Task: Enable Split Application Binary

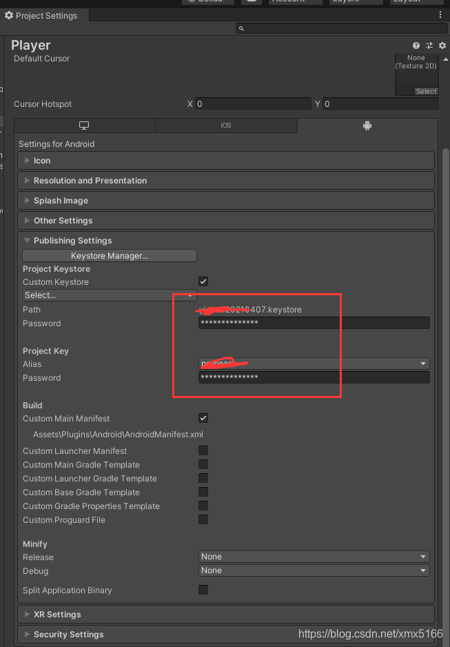Action: pos(203,589)
